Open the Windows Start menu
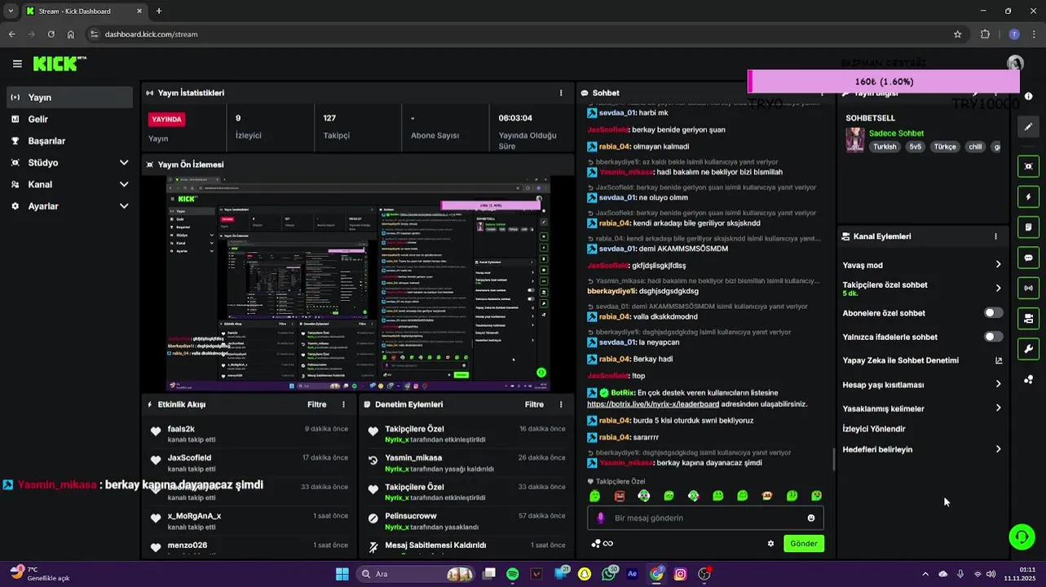 coord(342,574)
